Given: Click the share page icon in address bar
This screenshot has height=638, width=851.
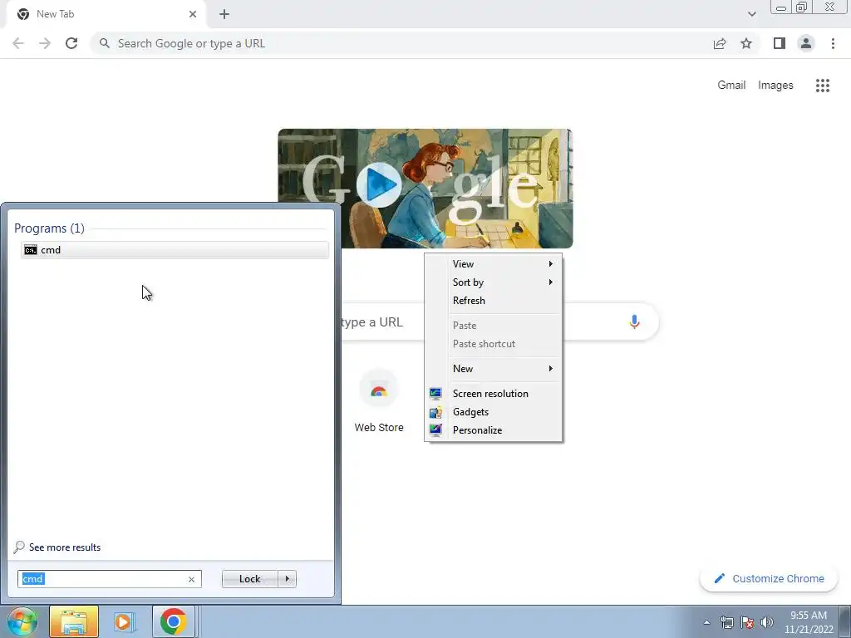Looking at the screenshot, I should tap(720, 43).
